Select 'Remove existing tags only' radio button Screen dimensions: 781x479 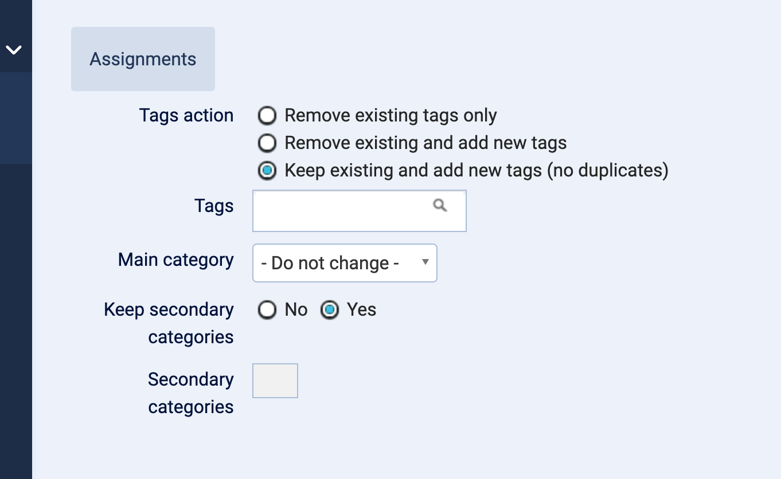pyautogui.click(x=267, y=116)
